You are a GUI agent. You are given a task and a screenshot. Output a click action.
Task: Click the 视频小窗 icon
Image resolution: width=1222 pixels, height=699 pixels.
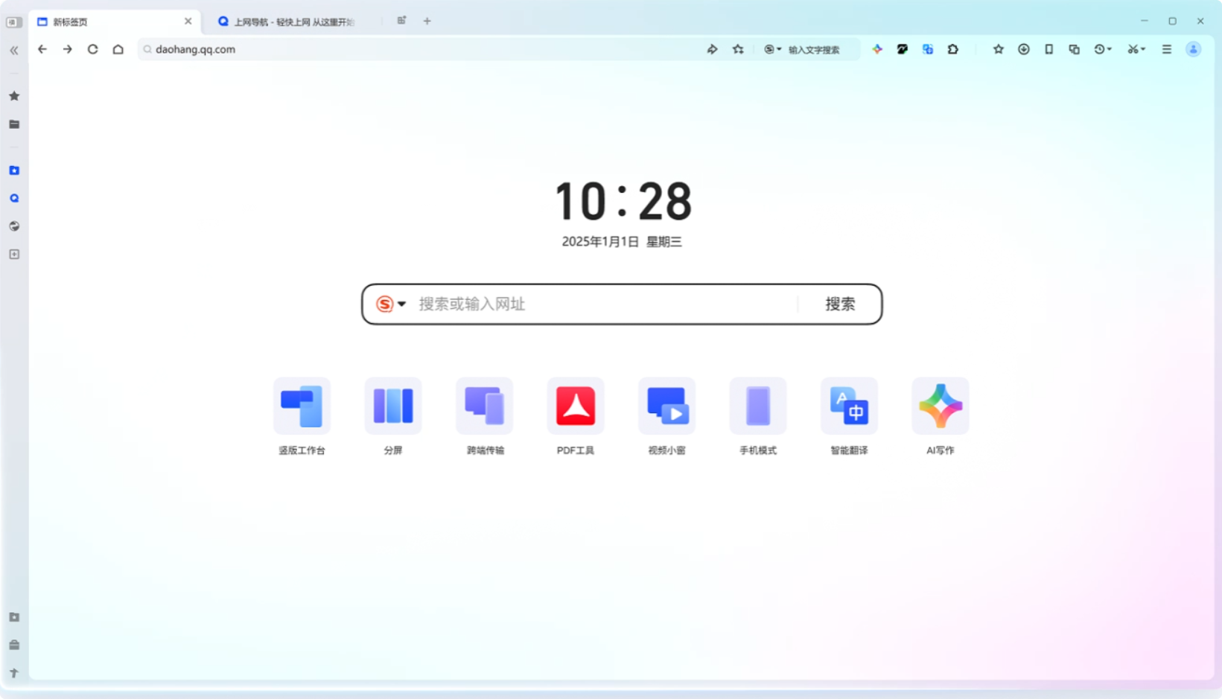pyautogui.click(x=666, y=406)
